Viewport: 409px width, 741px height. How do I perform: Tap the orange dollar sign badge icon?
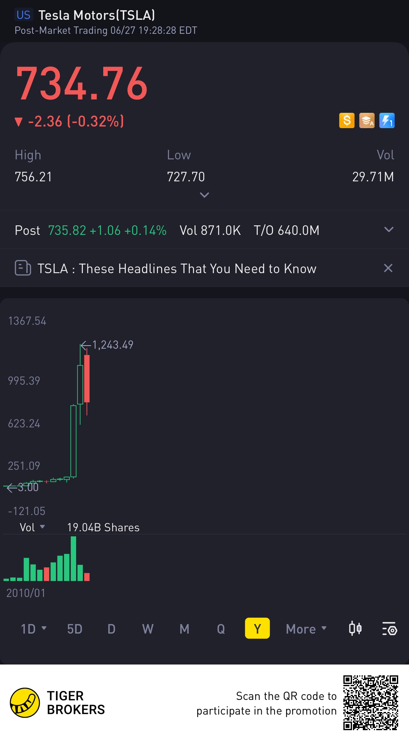tap(347, 121)
